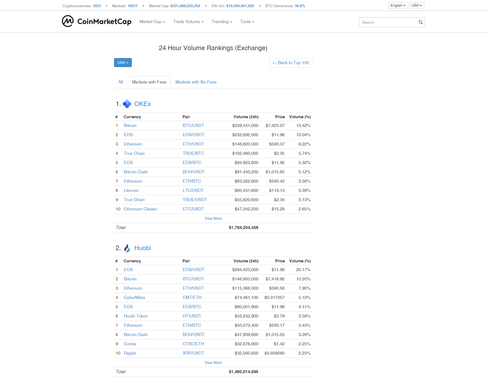Select the 24 Hour Volume Rankings heading
The image size is (488, 380).
213,48
